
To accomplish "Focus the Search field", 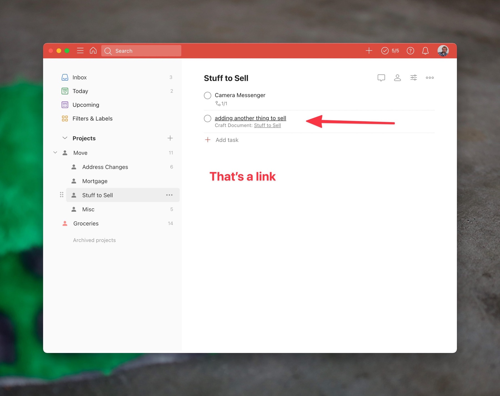I will 141,51.
